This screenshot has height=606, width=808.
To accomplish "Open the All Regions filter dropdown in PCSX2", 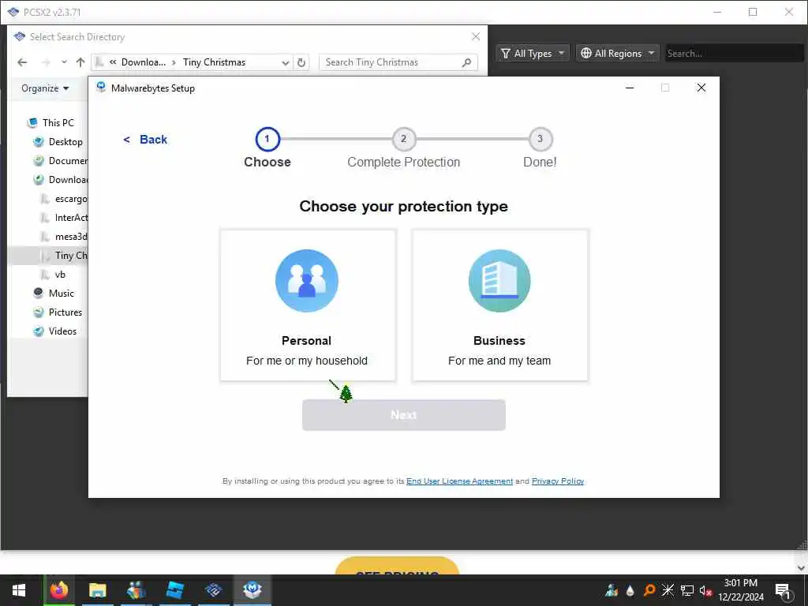I will (x=617, y=53).
